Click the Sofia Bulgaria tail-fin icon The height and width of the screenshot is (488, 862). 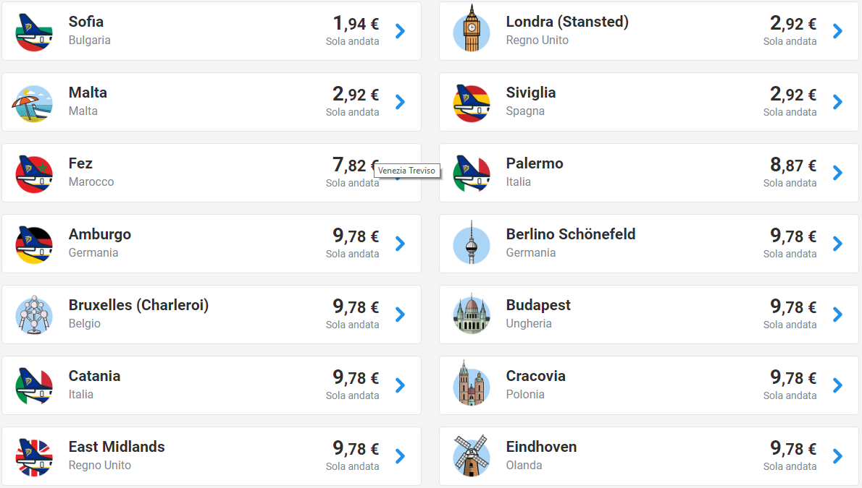tap(33, 32)
